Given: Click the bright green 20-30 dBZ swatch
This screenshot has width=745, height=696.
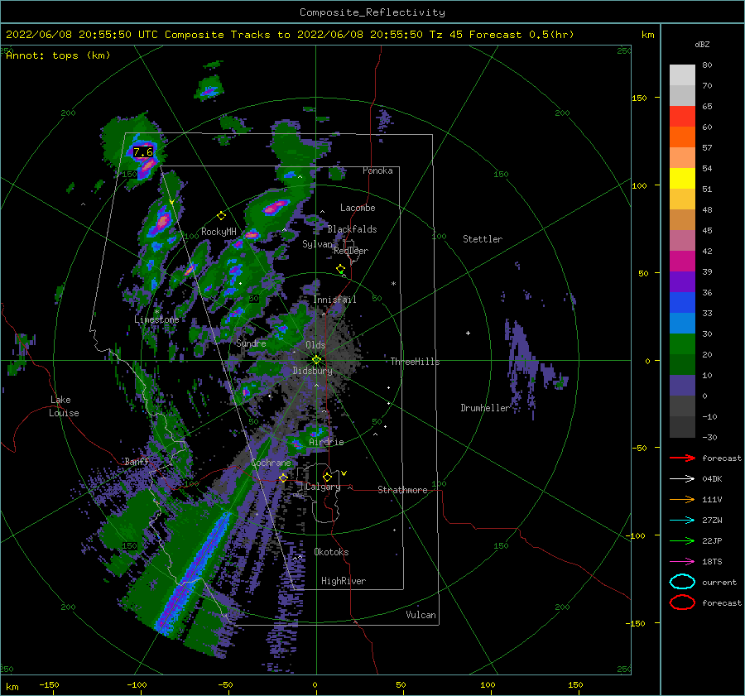Looking at the screenshot, I should pyautogui.click(x=682, y=343).
